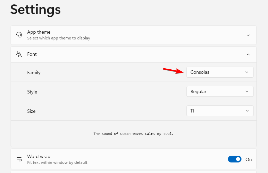The image size is (268, 173).
Task: Click the Size row label
Action: click(31, 111)
